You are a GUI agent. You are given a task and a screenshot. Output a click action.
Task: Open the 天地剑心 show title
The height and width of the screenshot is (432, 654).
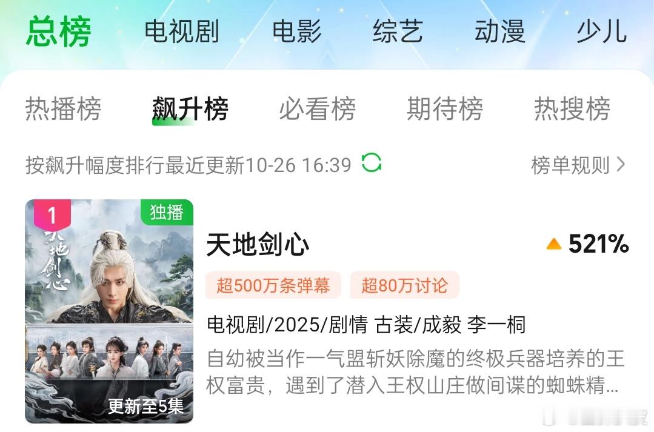258,244
